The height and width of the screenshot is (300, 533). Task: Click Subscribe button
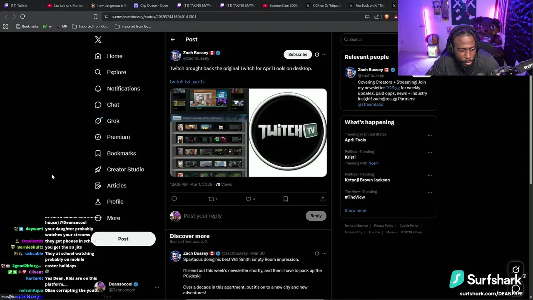(298, 55)
